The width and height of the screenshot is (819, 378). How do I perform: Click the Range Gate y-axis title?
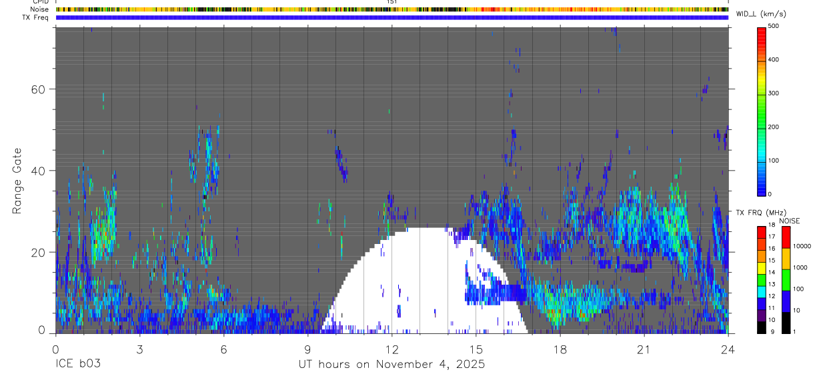tap(17, 181)
